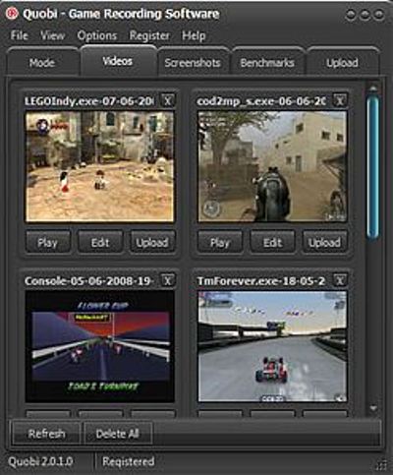Image resolution: width=393 pixels, height=475 pixels.
Task: Open the Options menu
Action: (97, 35)
